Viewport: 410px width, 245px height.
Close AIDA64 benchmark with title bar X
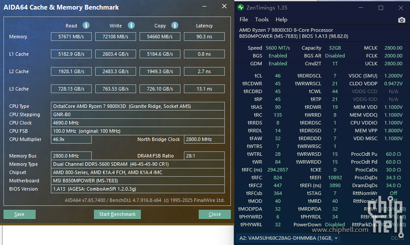click(x=224, y=7)
